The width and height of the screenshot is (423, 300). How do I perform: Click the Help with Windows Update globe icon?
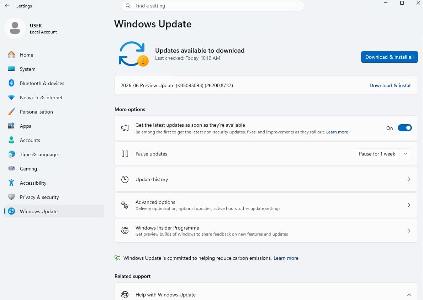click(125, 295)
